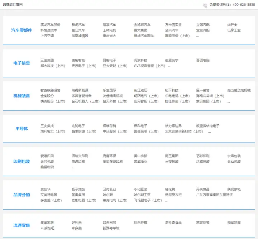
Task: Click the 达成包装 entry
Action: pyautogui.click(x=203, y=162)
